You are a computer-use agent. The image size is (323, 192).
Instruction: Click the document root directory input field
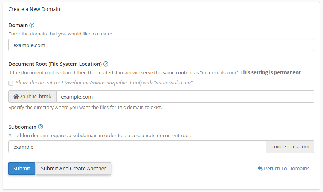(x=185, y=97)
